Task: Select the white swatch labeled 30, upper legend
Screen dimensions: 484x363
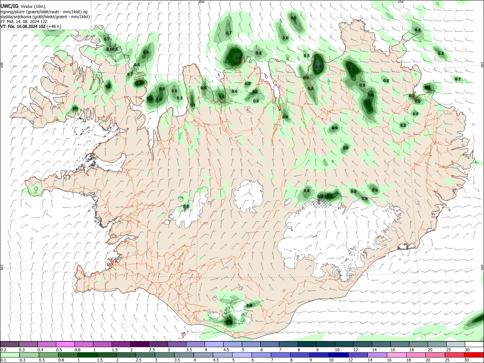Action: pyautogui.click(x=474, y=344)
